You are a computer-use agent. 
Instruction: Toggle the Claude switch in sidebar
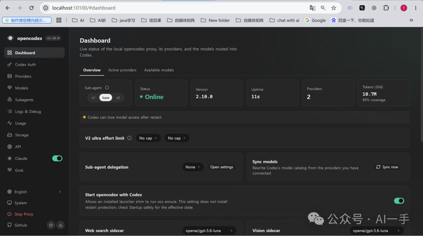pyautogui.click(x=57, y=159)
